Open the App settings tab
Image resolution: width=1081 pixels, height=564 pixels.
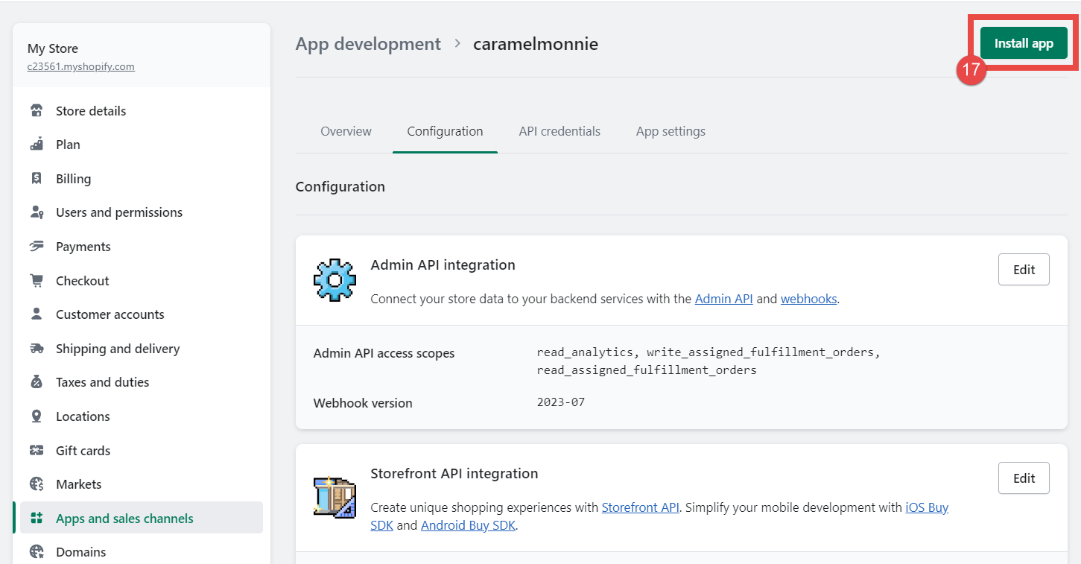tap(671, 131)
